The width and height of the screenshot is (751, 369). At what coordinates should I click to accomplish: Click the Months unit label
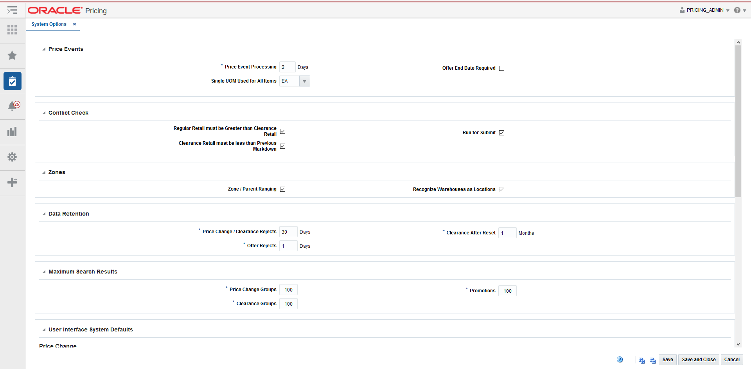click(526, 233)
